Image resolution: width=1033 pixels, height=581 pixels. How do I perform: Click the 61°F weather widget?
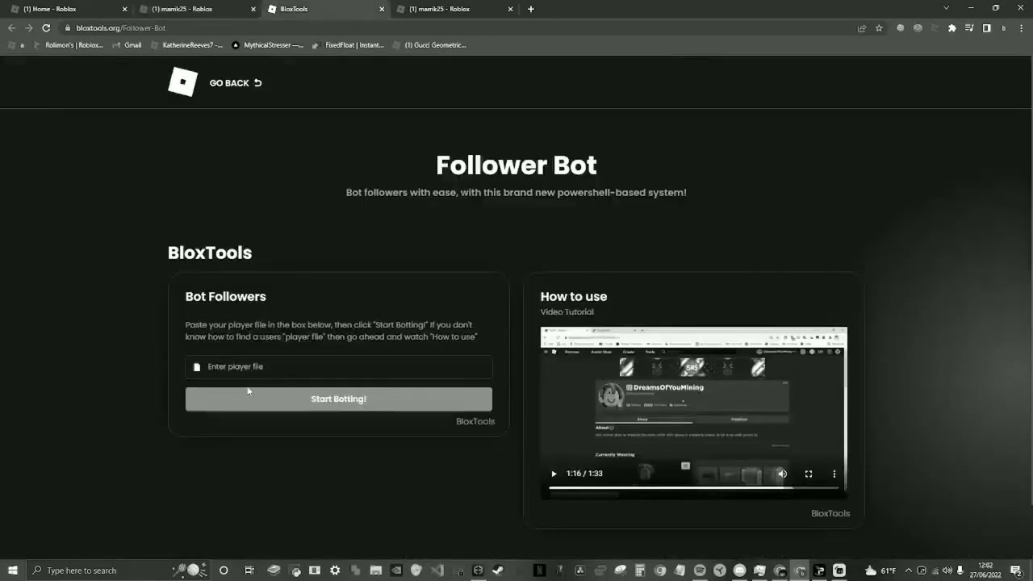point(880,571)
